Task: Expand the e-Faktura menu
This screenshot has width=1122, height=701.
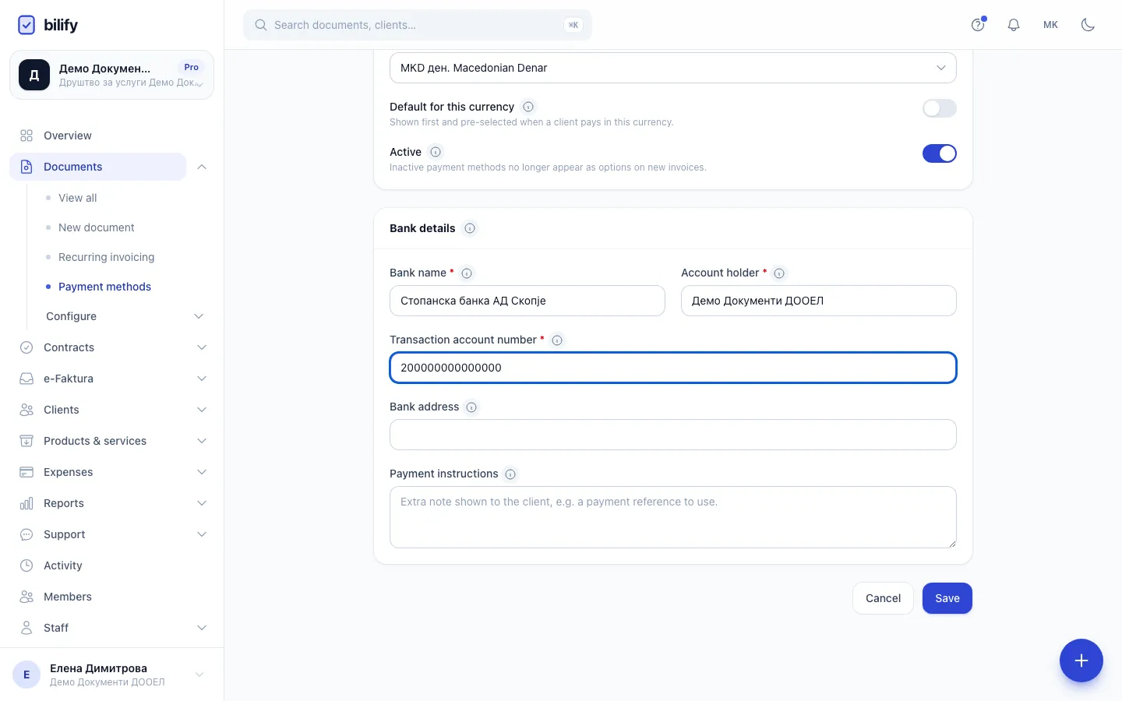Action: 202,379
